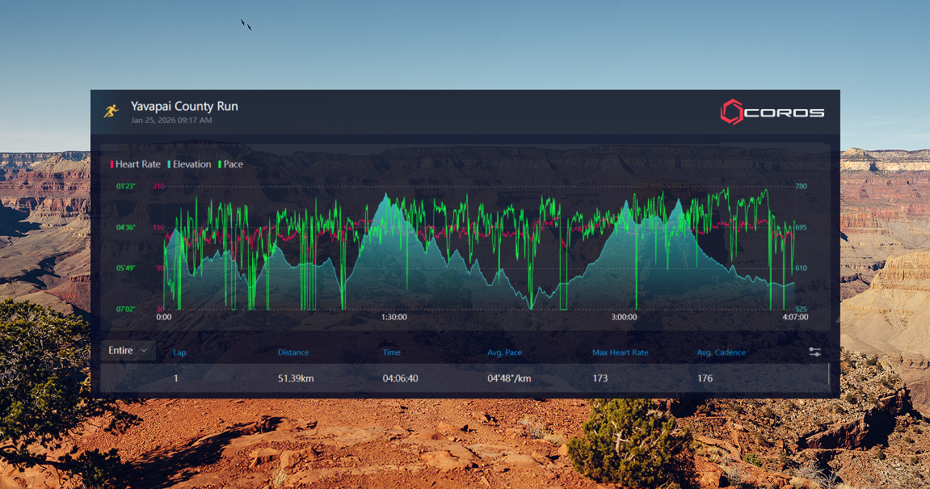The image size is (930, 489).
Task: Click the Avg. Pace column header
Action: pos(504,352)
